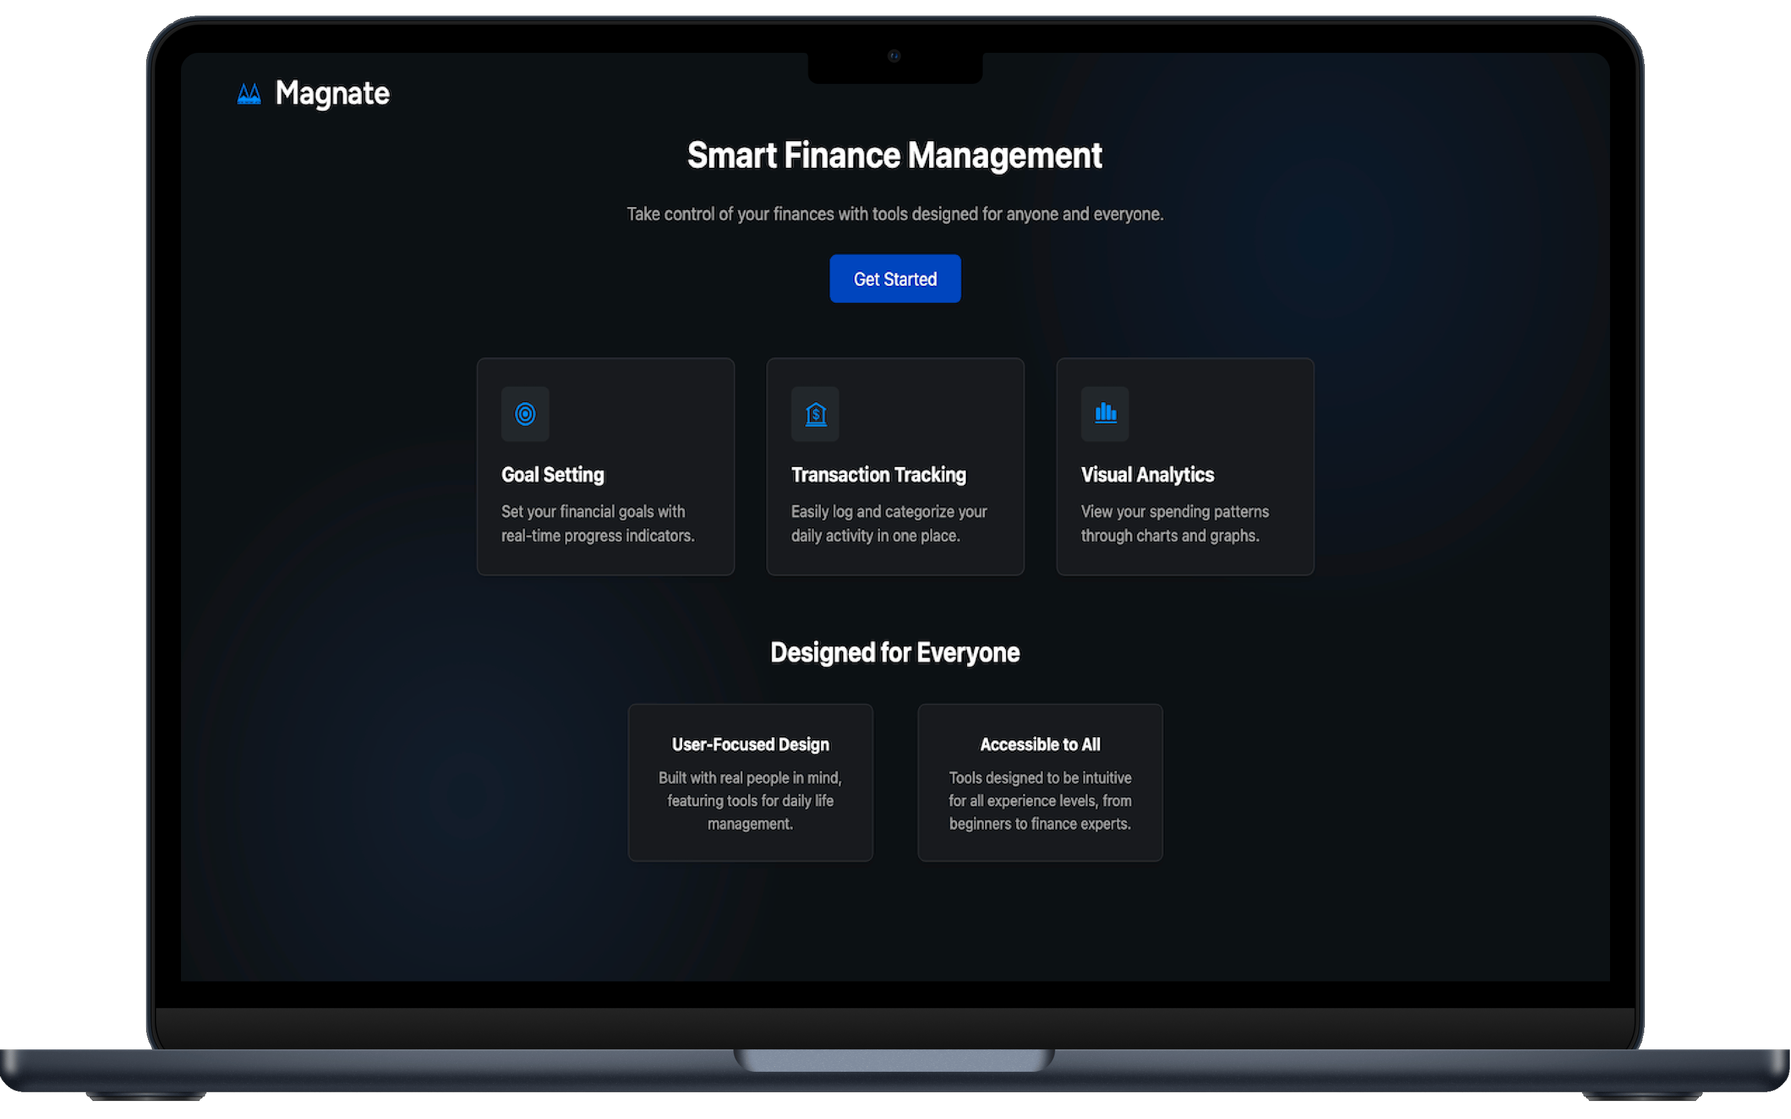Select the Transaction Tracking card heading
This screenshot has height=1119, width=1791.
click(877, 474)
